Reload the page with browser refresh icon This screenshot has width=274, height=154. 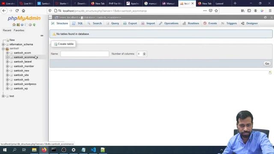(17, 11)
